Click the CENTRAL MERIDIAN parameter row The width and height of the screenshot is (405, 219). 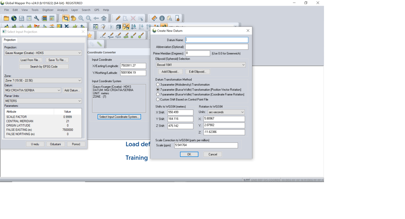pos(43,121)
